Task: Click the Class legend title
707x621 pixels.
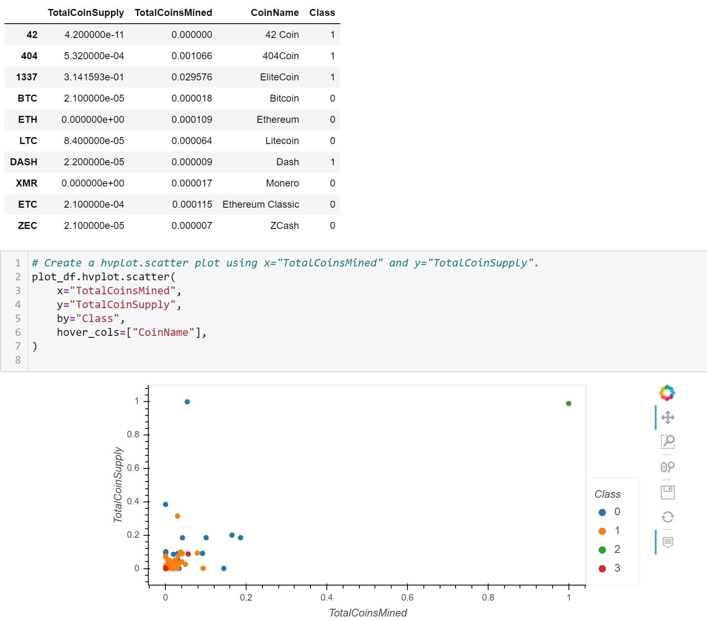Action: coord(607,494)
